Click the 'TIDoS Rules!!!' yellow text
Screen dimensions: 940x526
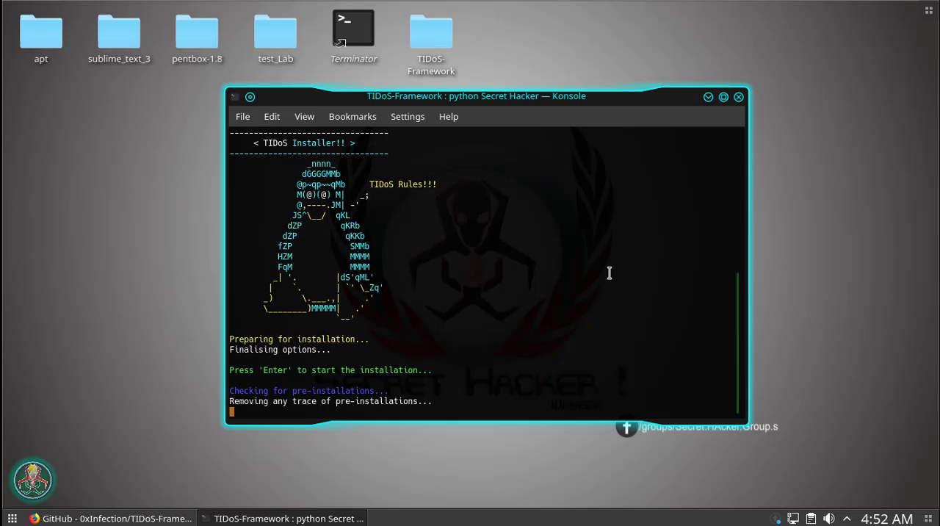coord(403,184)
